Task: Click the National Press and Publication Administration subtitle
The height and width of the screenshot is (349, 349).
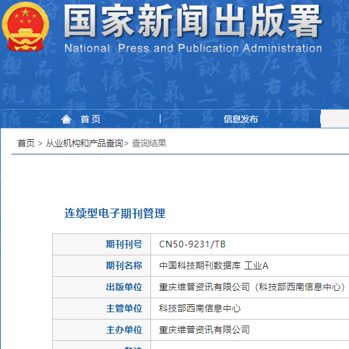Action: point(193,48)
